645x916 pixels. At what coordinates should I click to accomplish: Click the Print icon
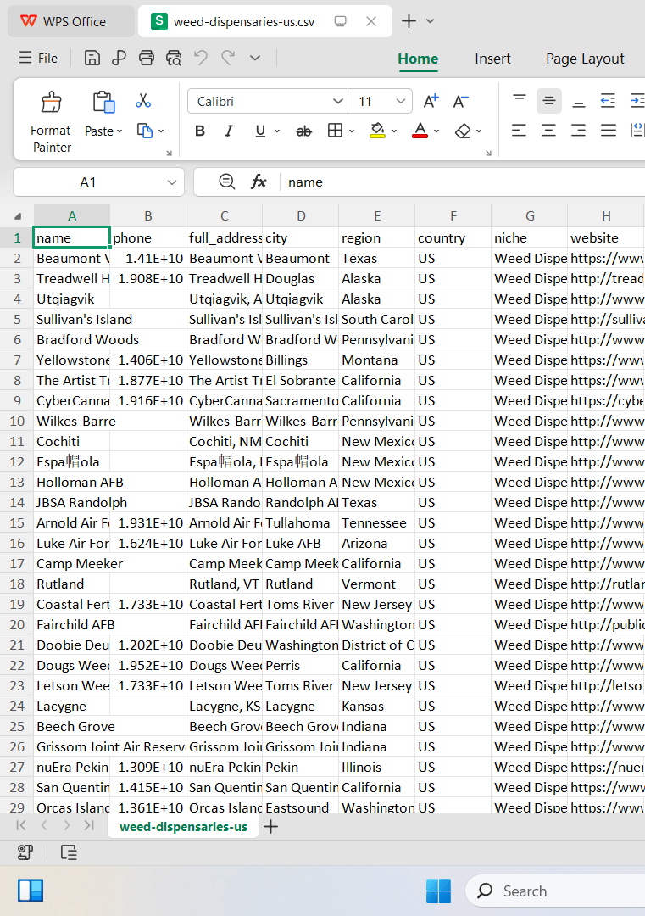click(147, 58)
